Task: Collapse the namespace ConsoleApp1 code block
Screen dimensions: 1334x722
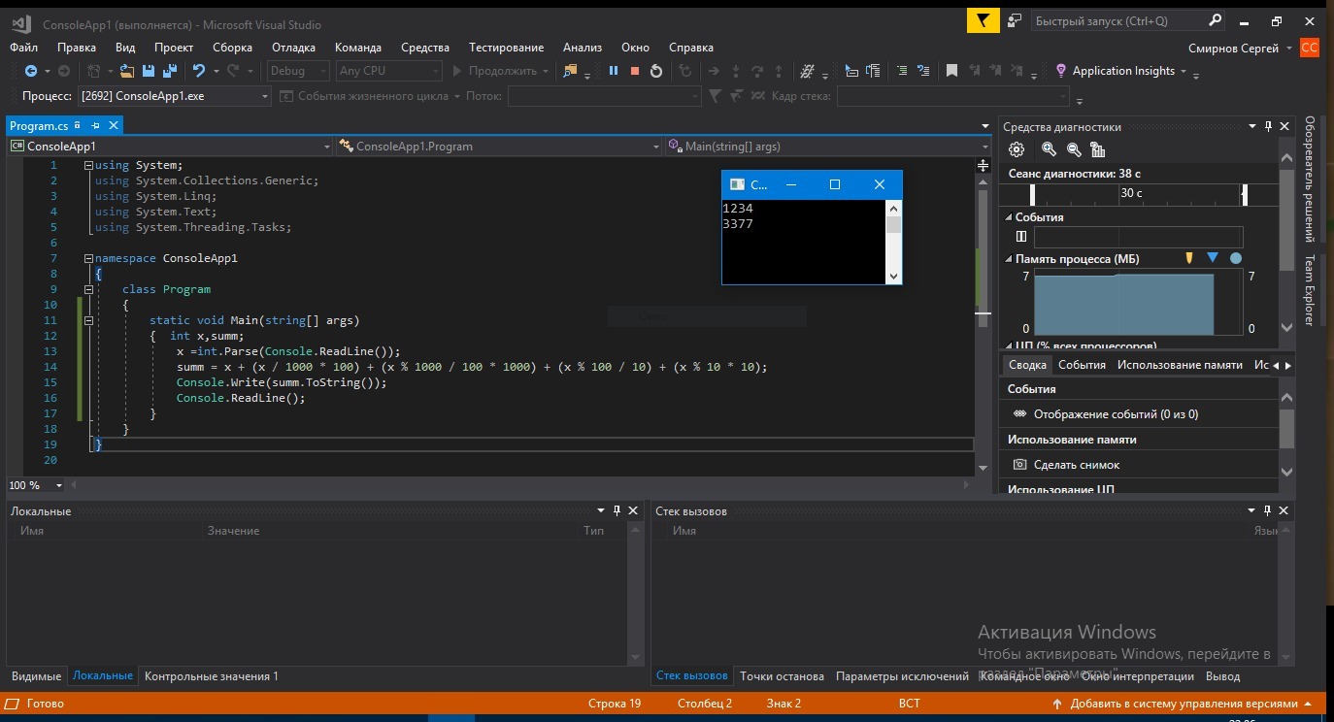Action: [x=88, y=258]
